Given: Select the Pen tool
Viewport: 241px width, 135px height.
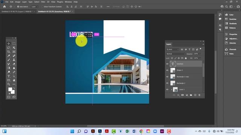Looking at the screenshot, I should [14, 72].
